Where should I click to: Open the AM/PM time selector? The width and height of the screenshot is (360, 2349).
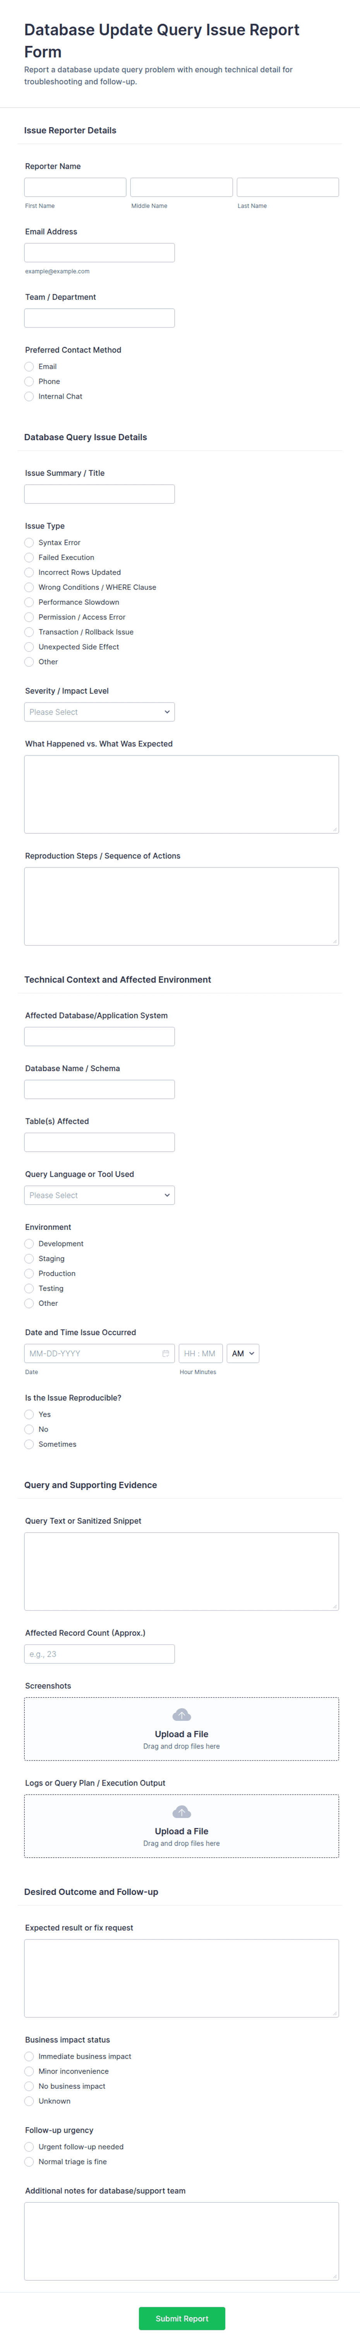tap(243, 1353)
